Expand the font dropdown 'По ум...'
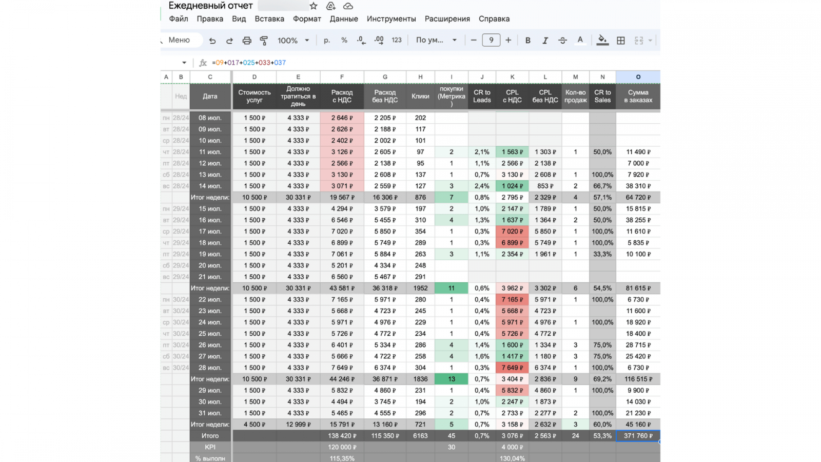821x462 pixels. pyautogui.click(x=436, y=40)
